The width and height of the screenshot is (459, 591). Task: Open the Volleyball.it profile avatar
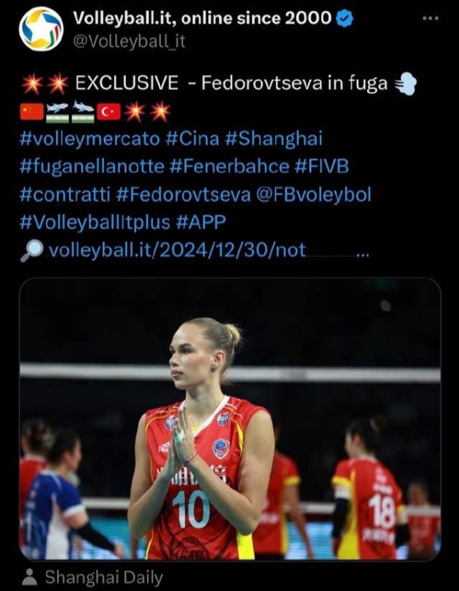click(41, 29)
